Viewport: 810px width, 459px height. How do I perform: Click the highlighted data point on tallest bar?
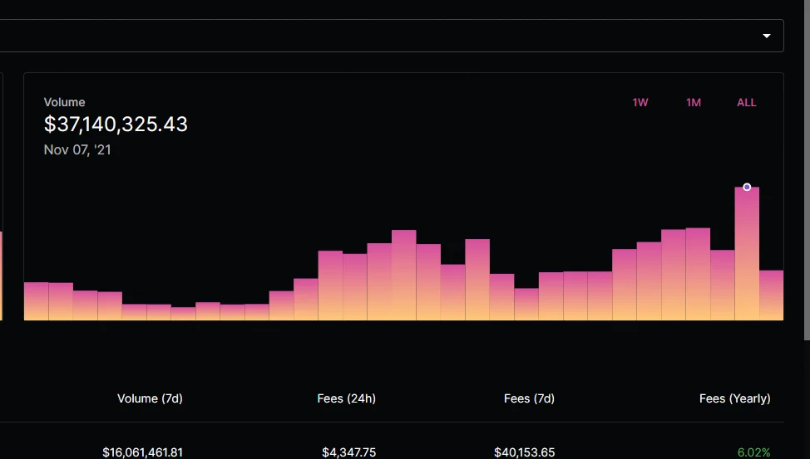point(747,188)
